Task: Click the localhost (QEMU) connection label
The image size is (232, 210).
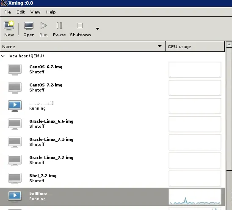Action: point(26,56)
